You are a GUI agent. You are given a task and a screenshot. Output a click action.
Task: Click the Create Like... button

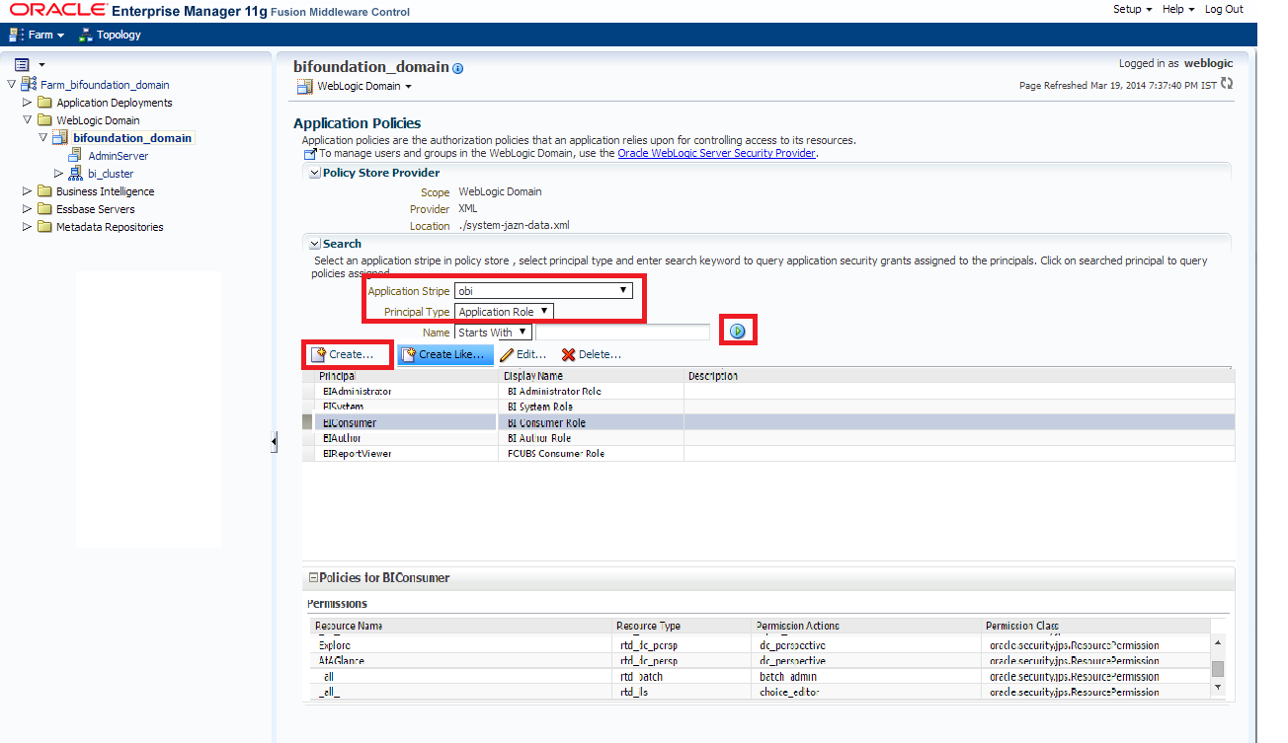tap(443, 354)
